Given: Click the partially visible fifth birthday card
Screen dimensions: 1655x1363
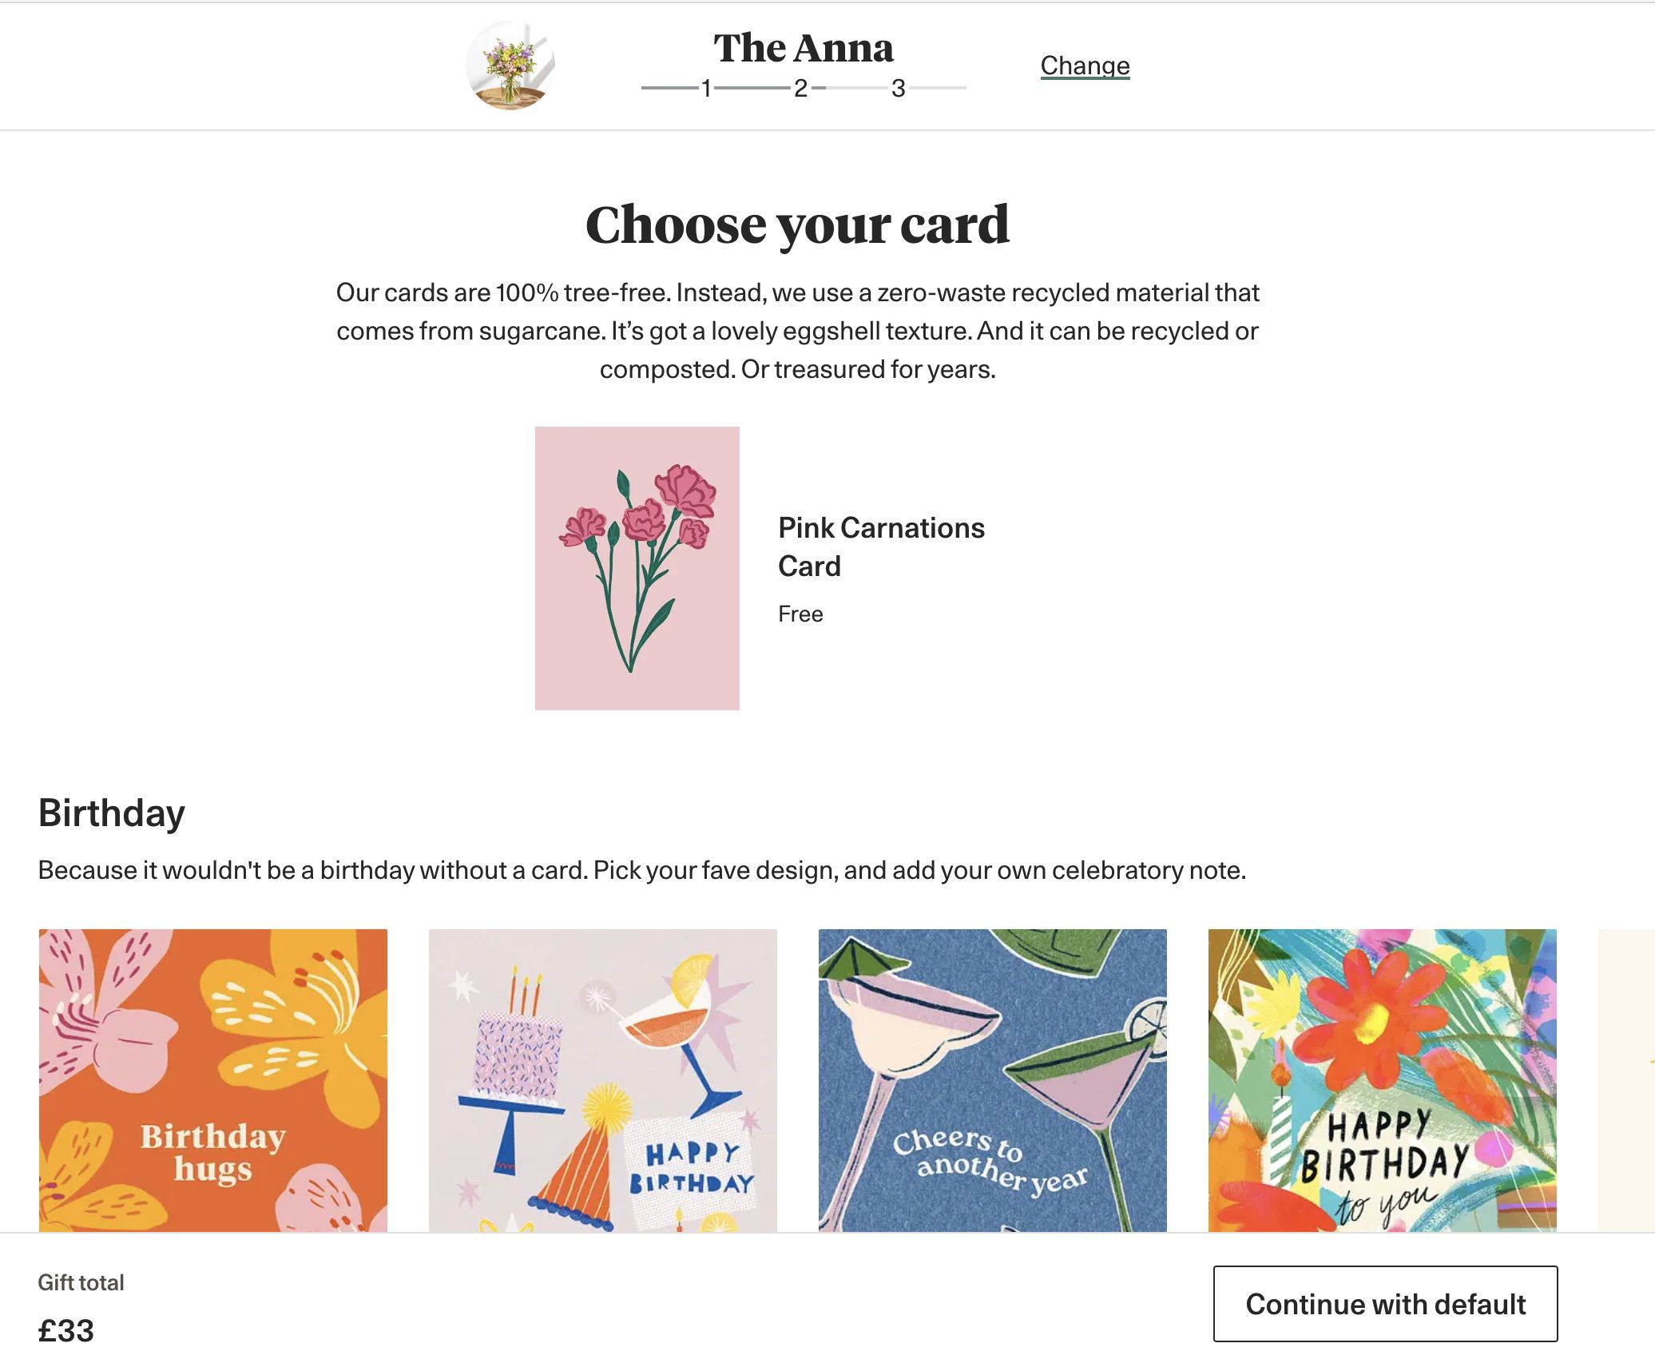Looking at the screenshot, I should pyautogui.click(x=1626, y=1079).
